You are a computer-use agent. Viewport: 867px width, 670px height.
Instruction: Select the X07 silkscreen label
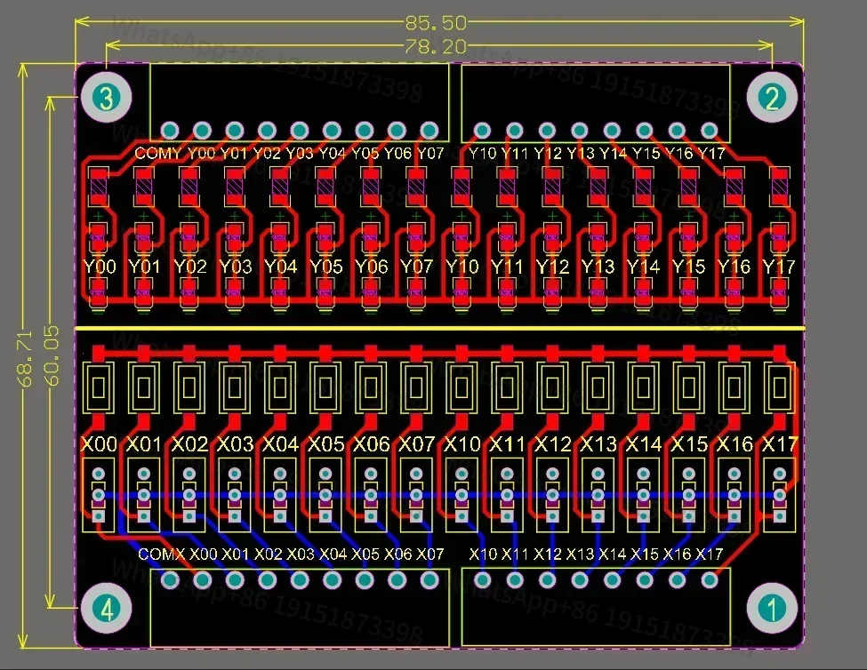pos(416,444)
